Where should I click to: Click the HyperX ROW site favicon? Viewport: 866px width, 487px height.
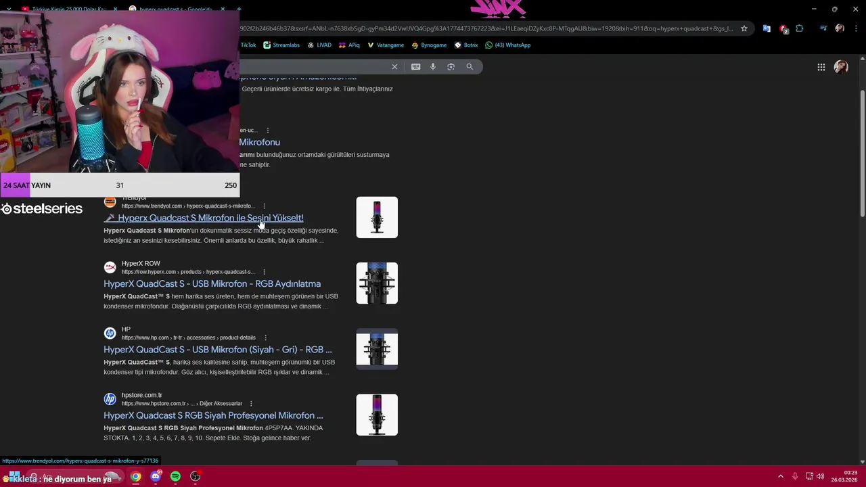coord(110,267)
